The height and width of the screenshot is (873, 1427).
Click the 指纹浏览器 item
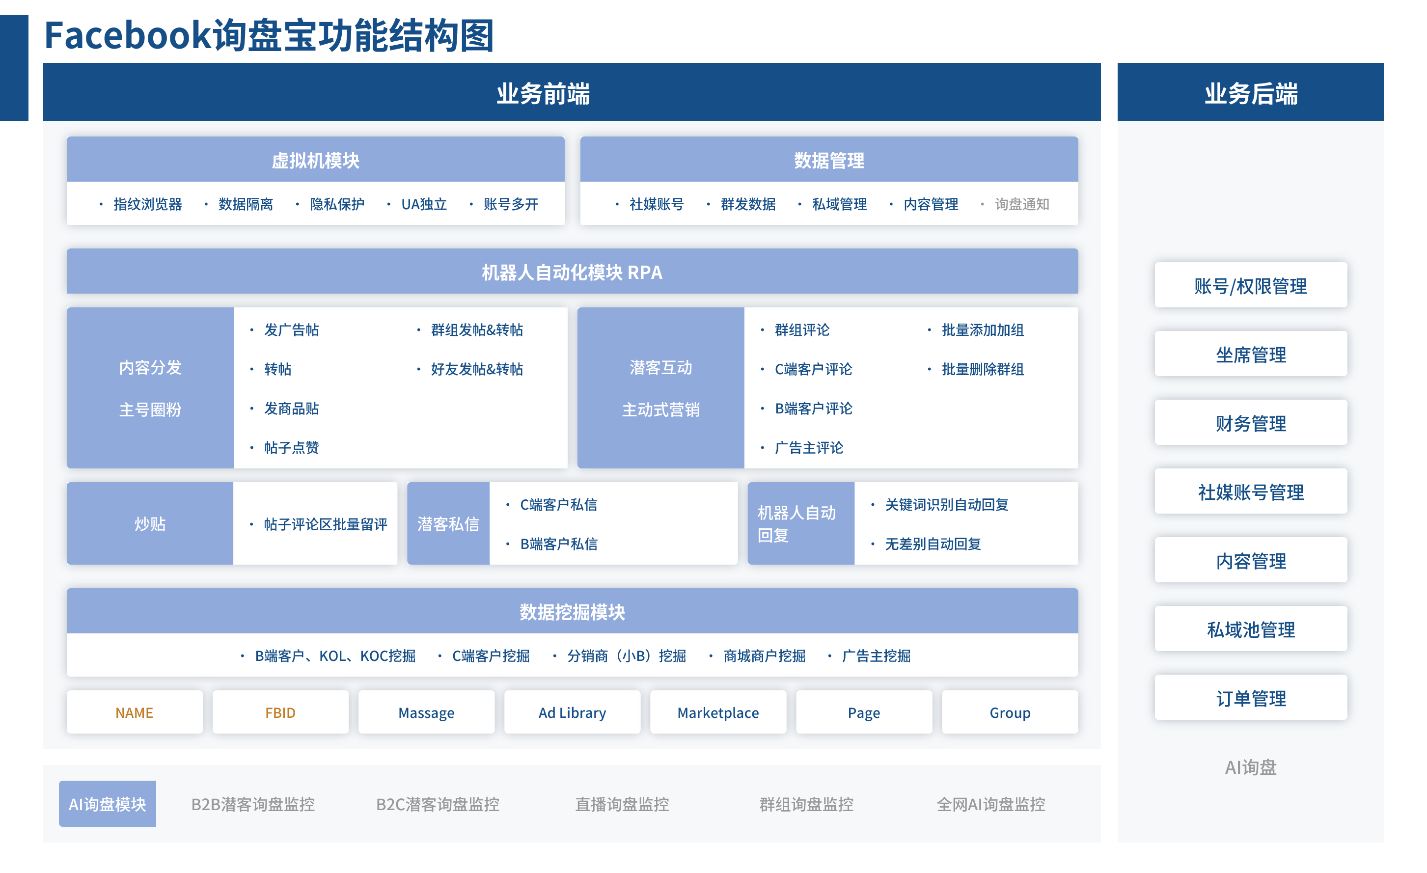click(x=148, y=204)
